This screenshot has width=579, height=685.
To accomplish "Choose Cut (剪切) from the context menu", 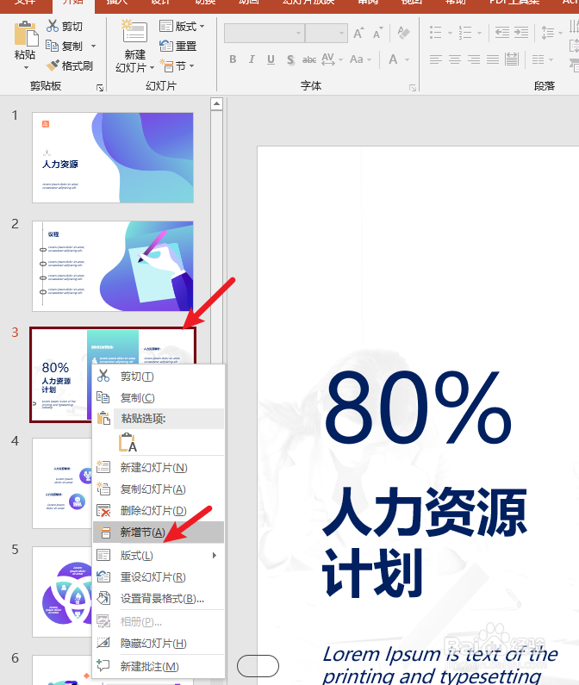I will (x=159, y=376).
